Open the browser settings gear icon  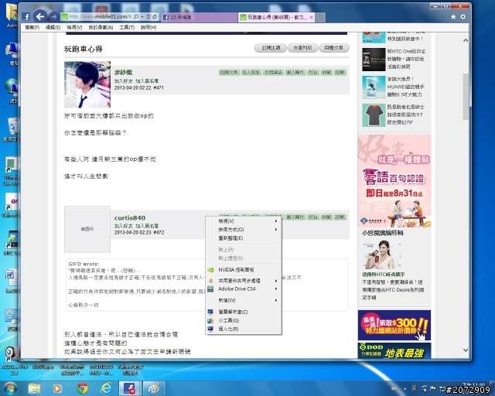click(x=463, y=17)
